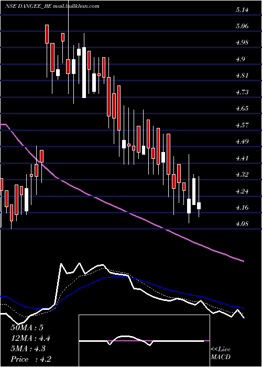262x367 pixels.
Task: Click the 4.81 price axis label
Action: [242, 75]
